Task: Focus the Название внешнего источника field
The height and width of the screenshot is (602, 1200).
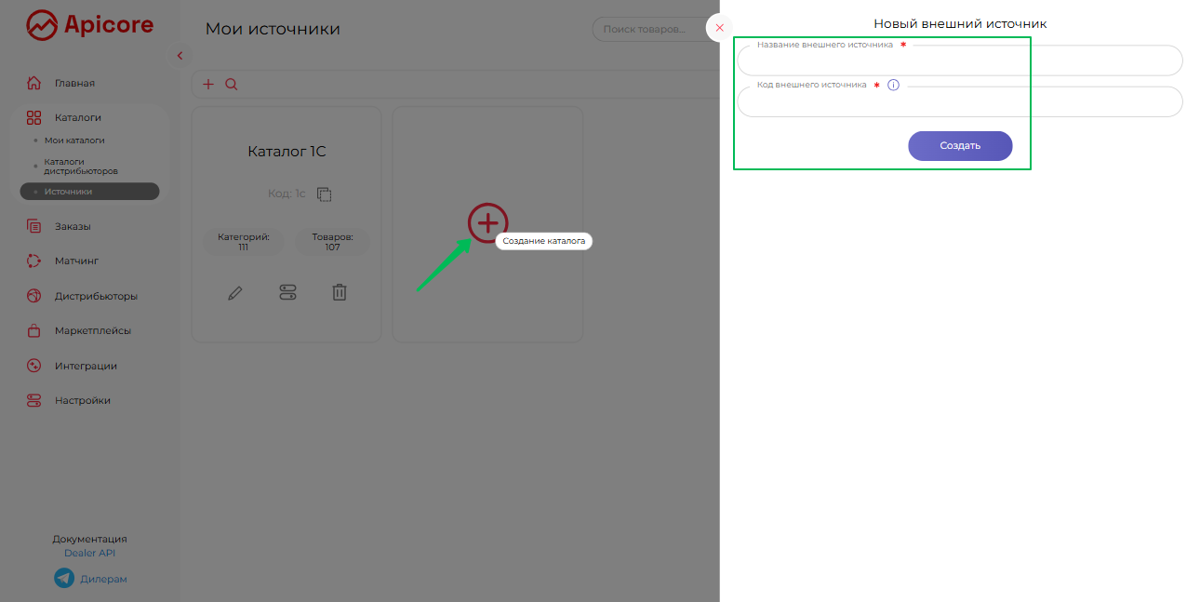Action: (959, 62)
